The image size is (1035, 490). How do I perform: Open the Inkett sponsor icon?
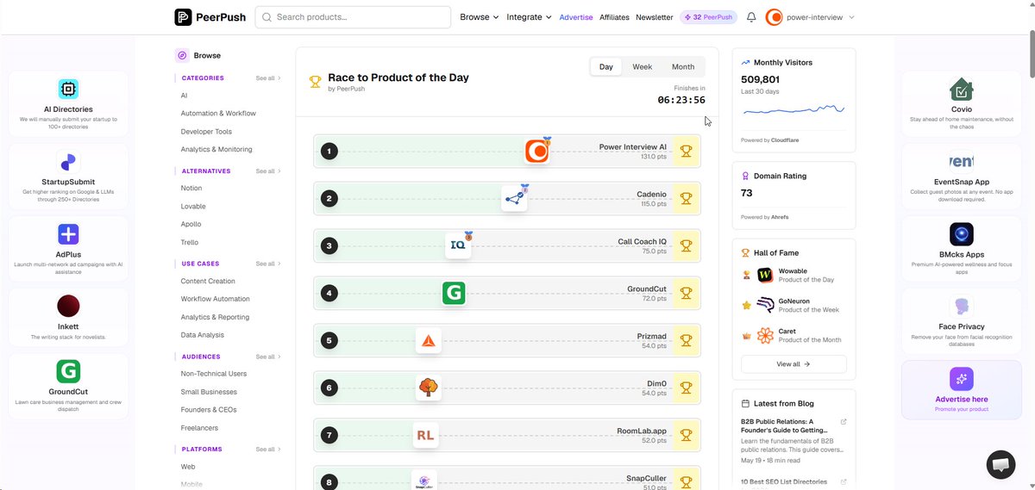pos(68,306)
